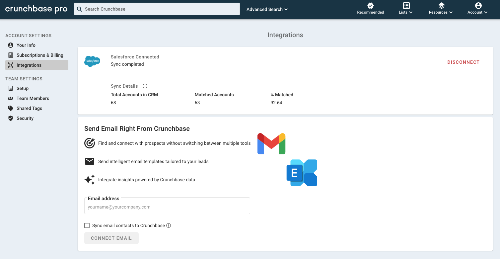Select Integrations in the sidebar
The height and width of the screenshot is (259, 500).
pos(37,65)
